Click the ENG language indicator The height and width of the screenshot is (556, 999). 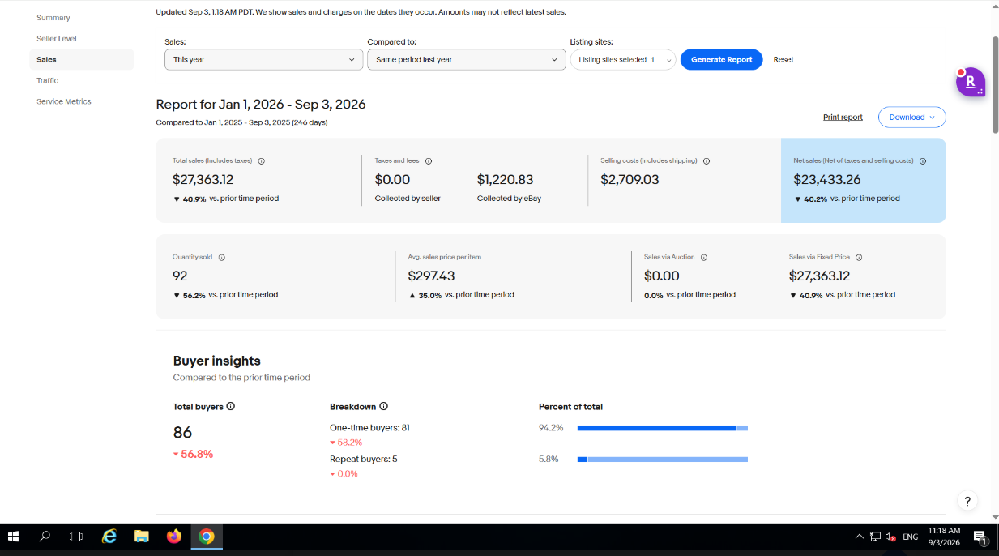[x=910, y=537]
